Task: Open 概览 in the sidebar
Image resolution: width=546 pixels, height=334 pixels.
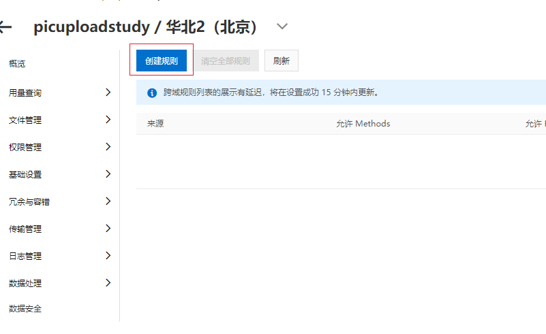Action: (x=17, y=63)
